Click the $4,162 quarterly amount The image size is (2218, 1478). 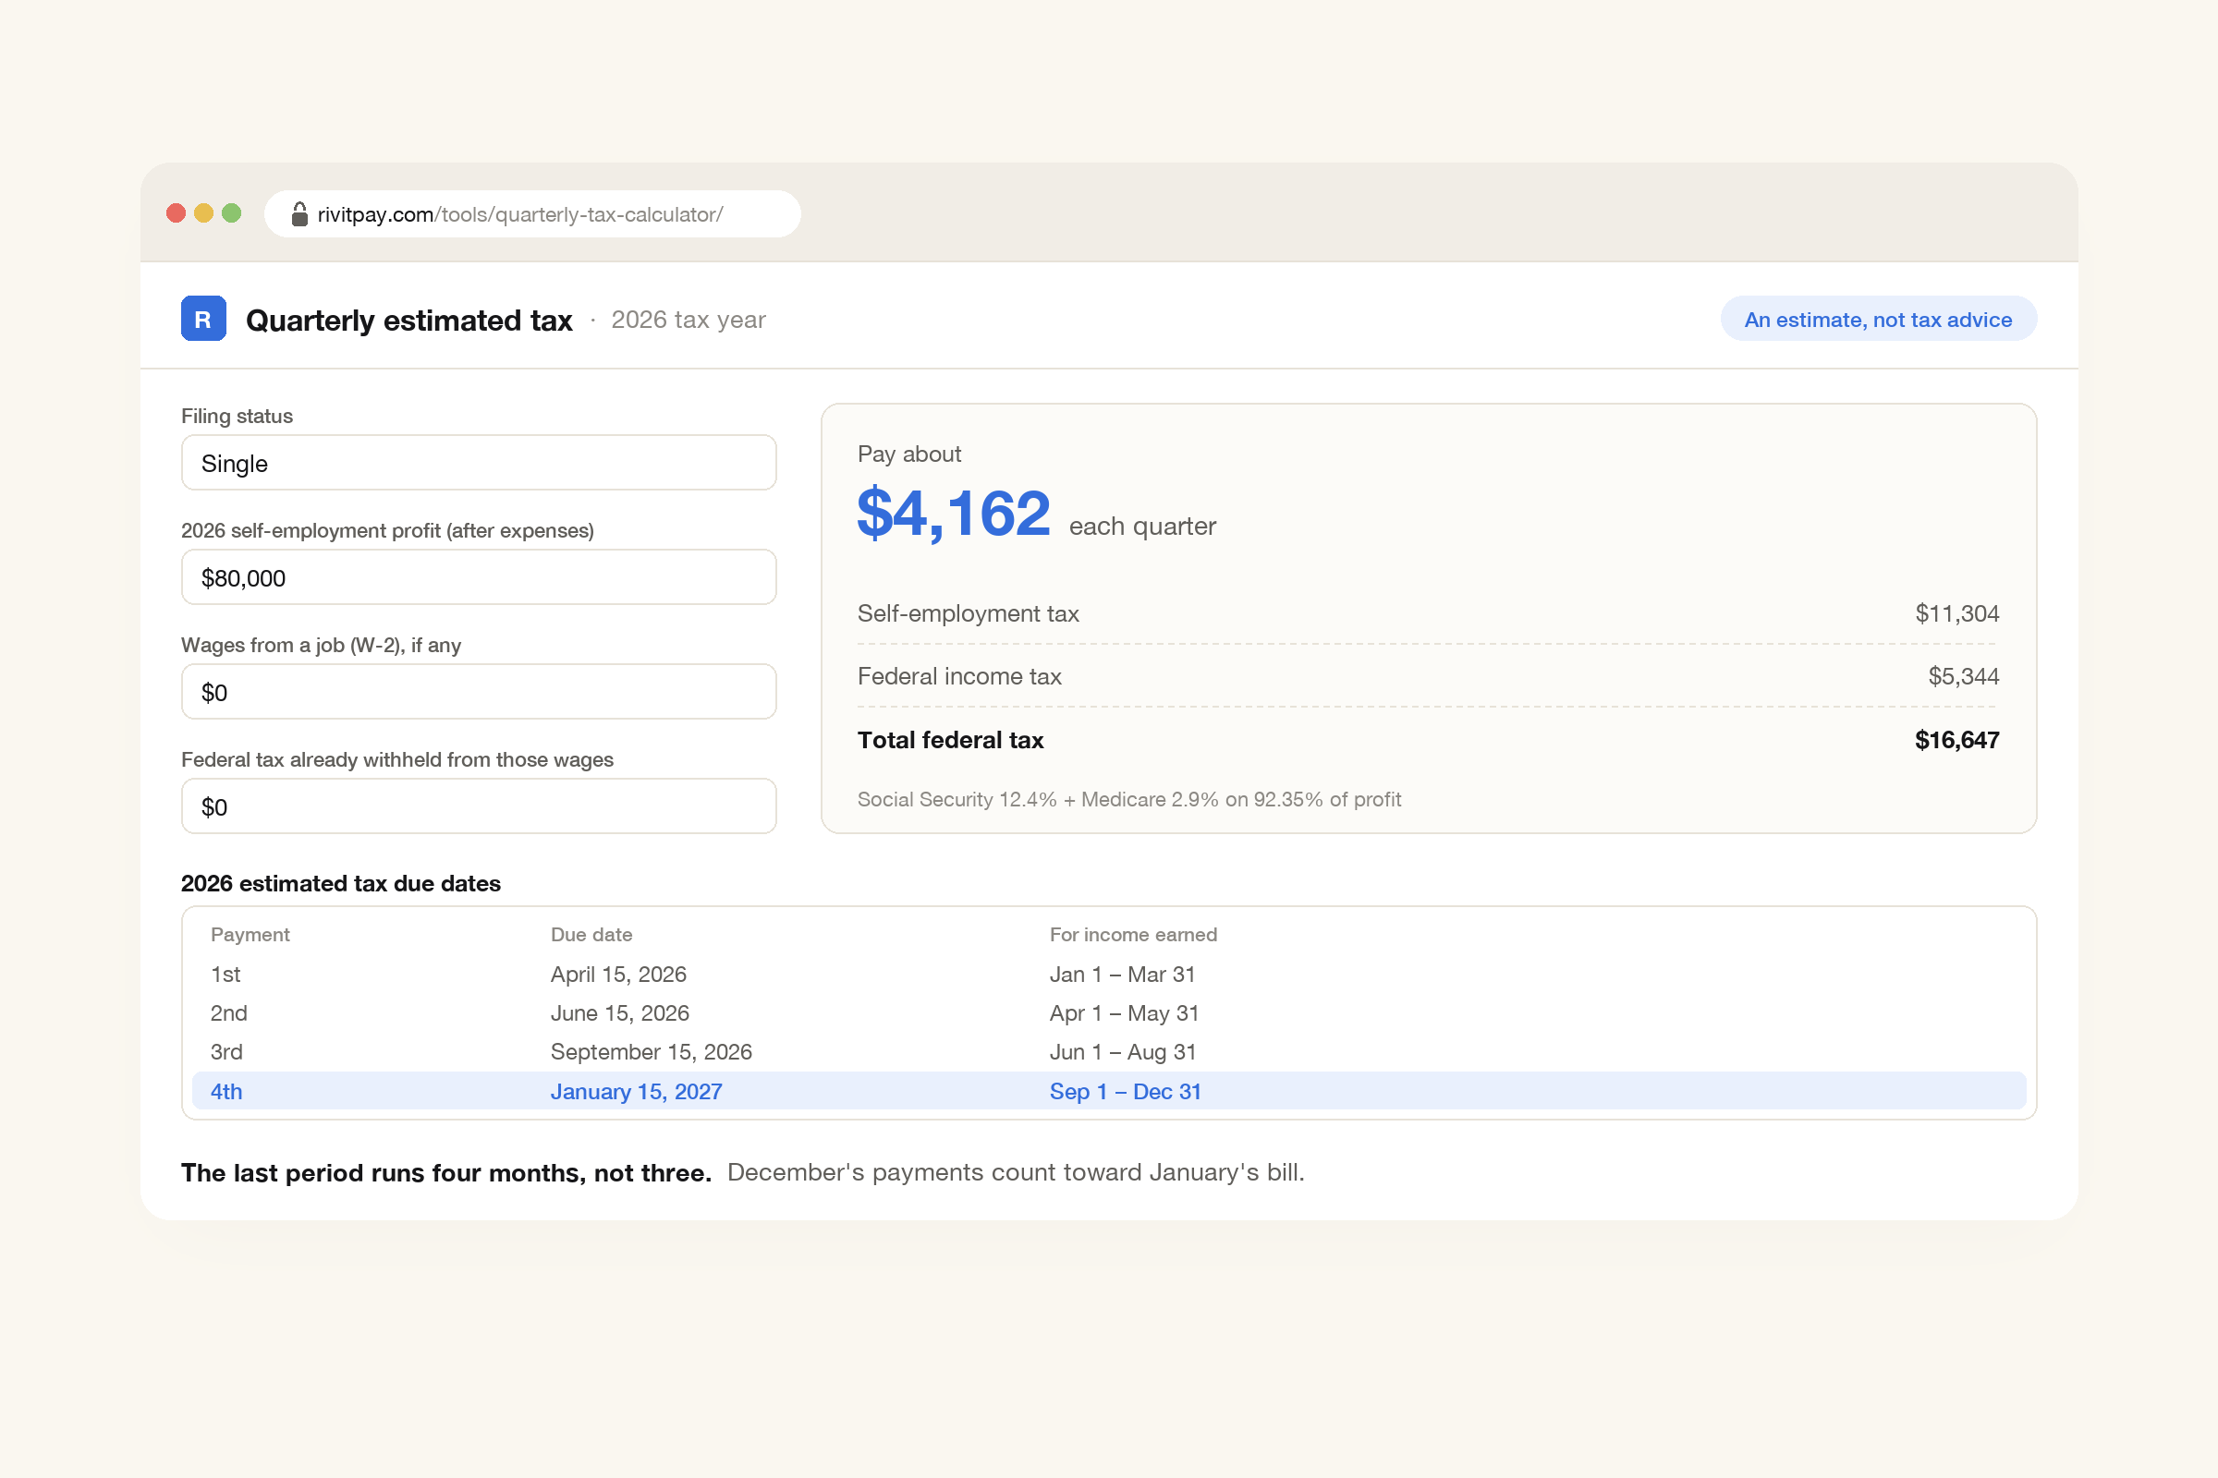954,514
